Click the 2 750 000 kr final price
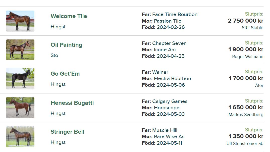 pos(245,21)
